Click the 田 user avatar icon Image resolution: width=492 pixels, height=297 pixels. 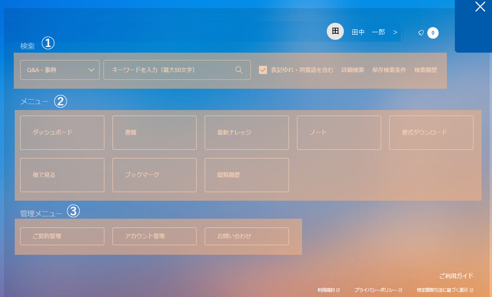point(335,31)
